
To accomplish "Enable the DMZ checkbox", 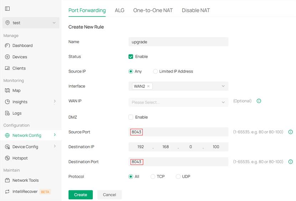I will click(131, 117).
